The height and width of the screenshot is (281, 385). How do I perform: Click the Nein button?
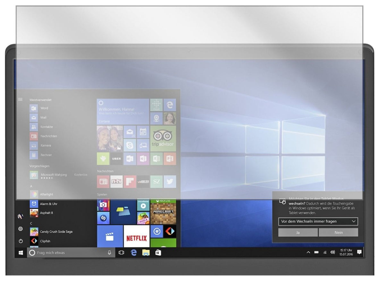tap(338, 232)
